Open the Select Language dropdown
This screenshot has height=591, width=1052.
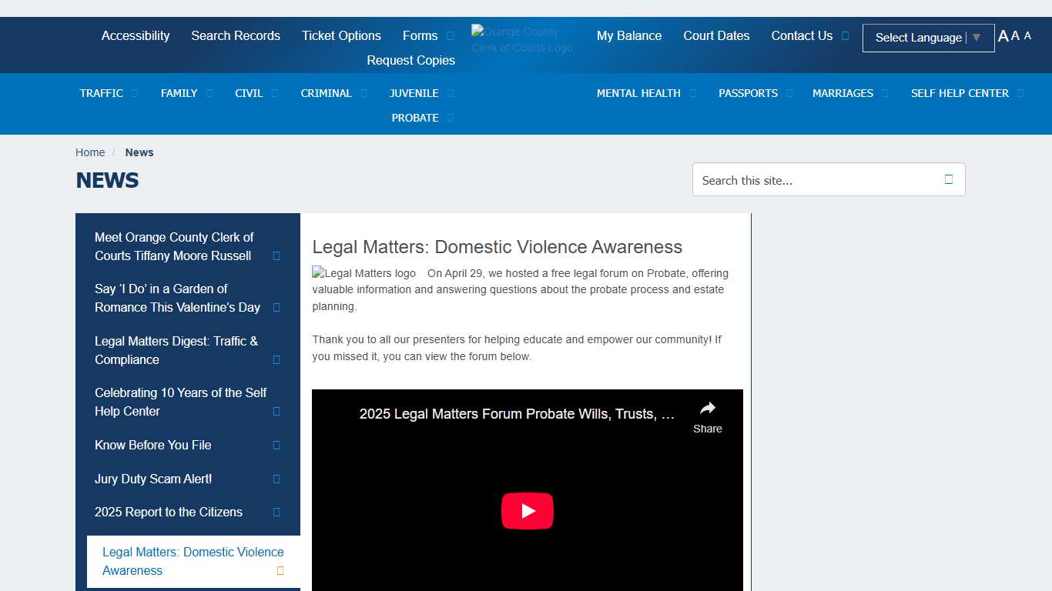click(928, 38)
